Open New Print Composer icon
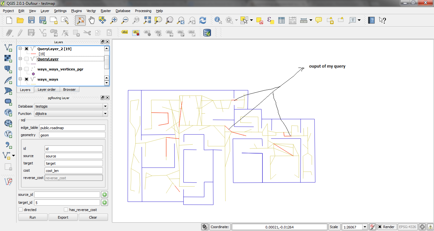This screenshot has width=434, height=231. coord(54,21)
